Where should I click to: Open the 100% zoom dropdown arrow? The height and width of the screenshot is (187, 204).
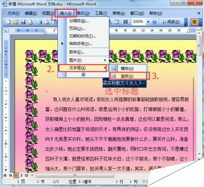click(148, 22)
